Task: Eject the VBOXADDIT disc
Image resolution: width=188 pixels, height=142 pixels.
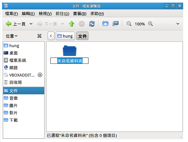Action: click(x=40, y=75)
